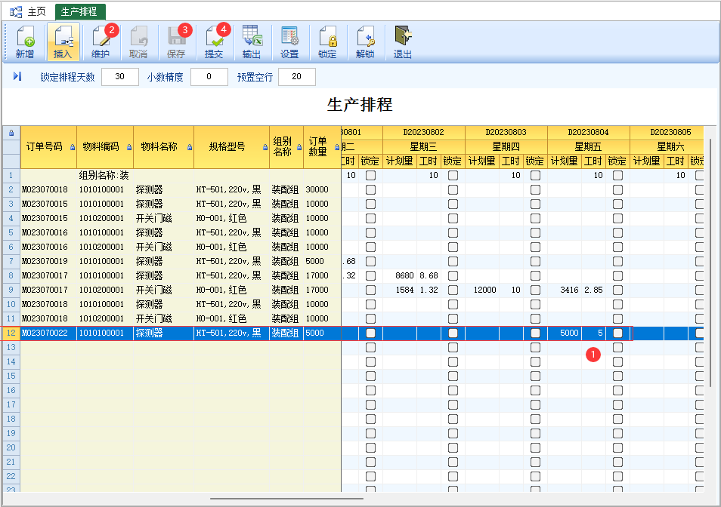Check D20230803 lock box for row 9
The image size is (721, 507).
point(535,290)
